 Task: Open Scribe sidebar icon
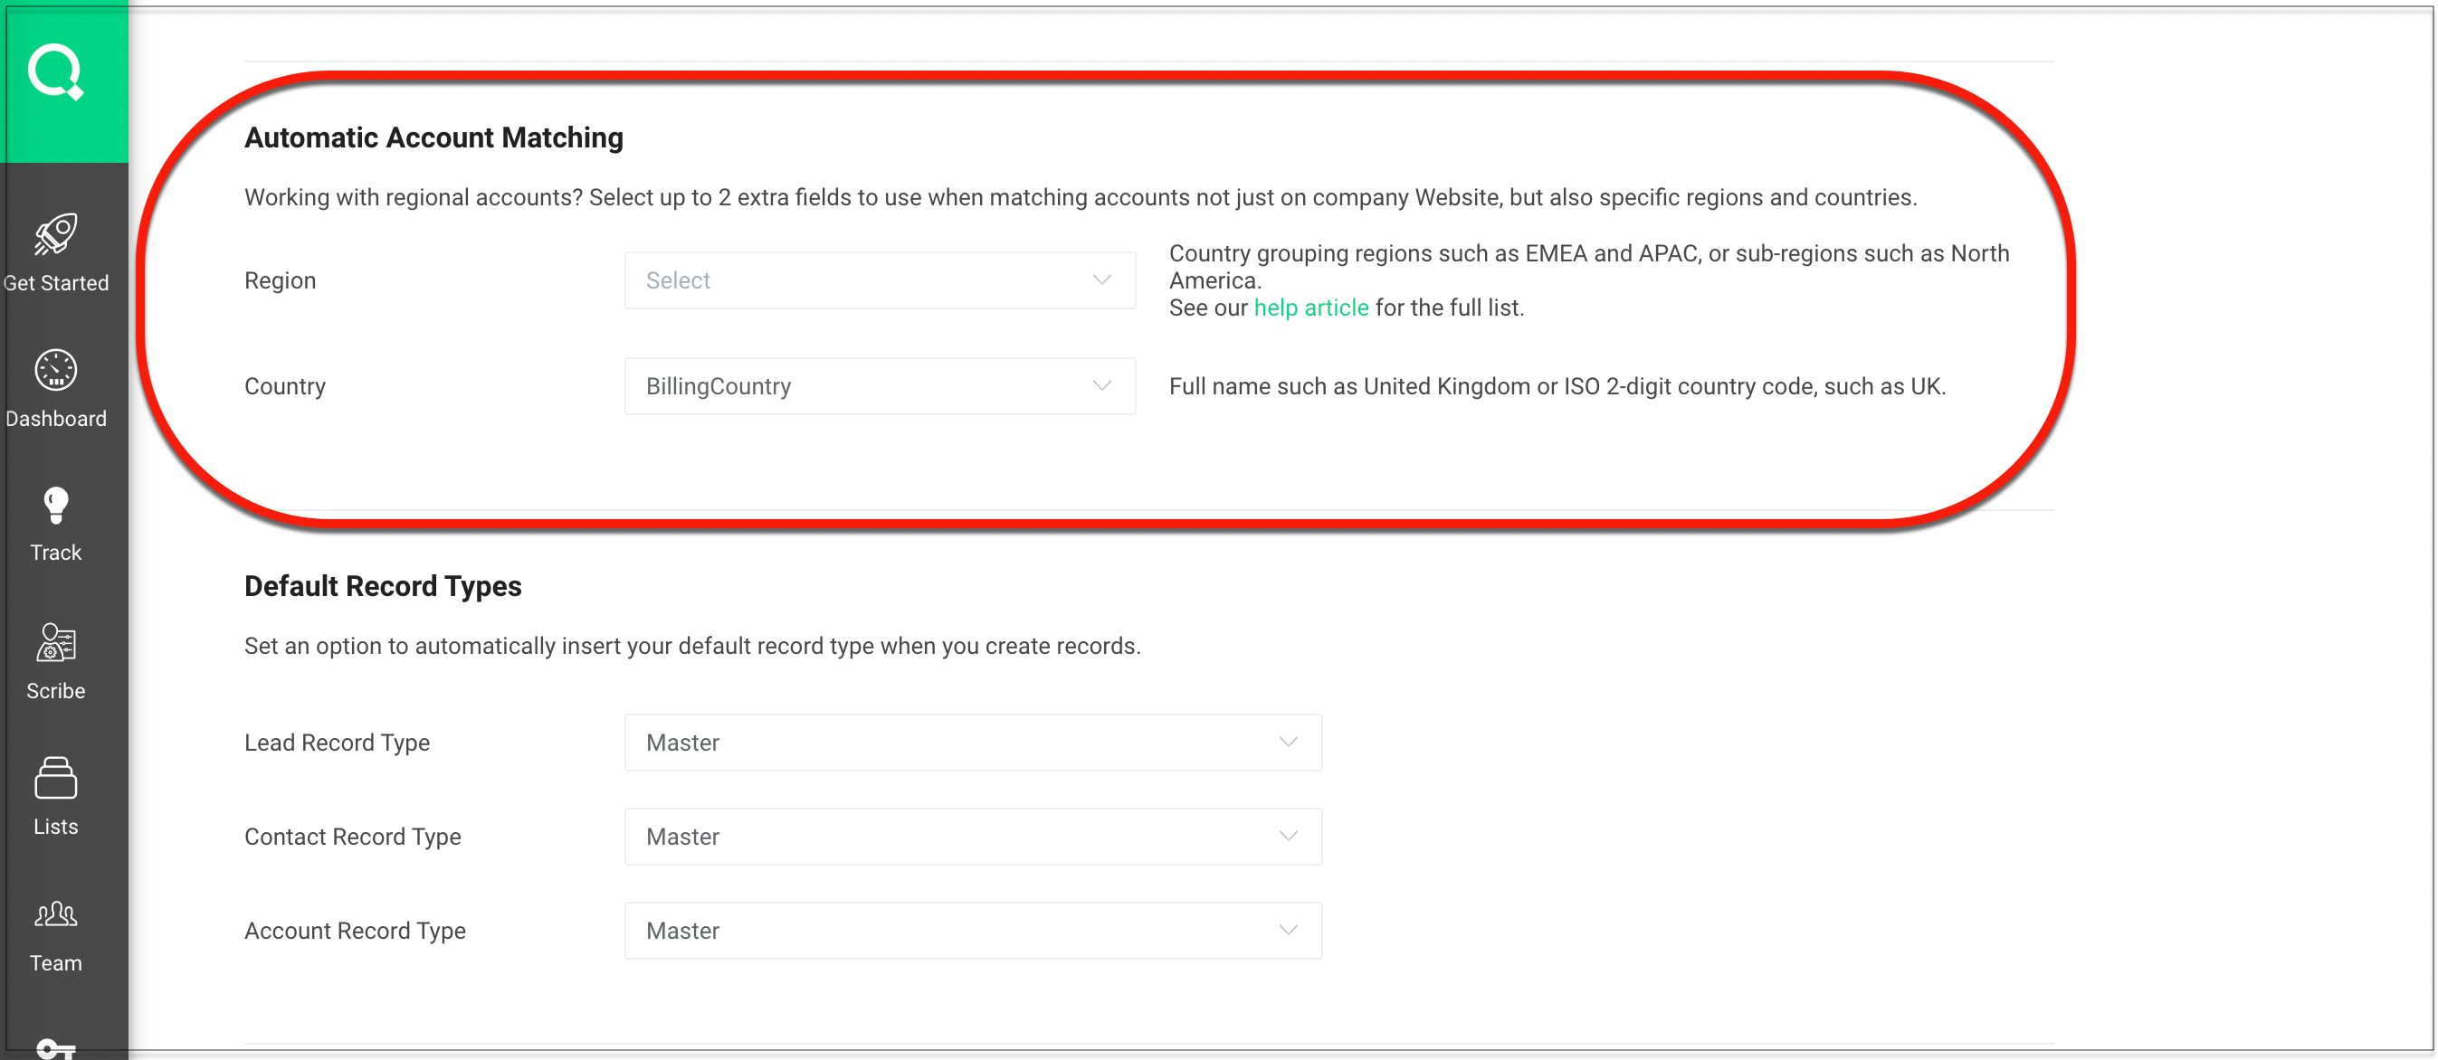click(56, 643)
